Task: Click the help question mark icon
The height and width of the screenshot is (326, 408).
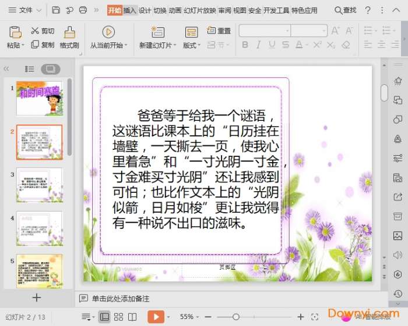Action: pos(368,10)
